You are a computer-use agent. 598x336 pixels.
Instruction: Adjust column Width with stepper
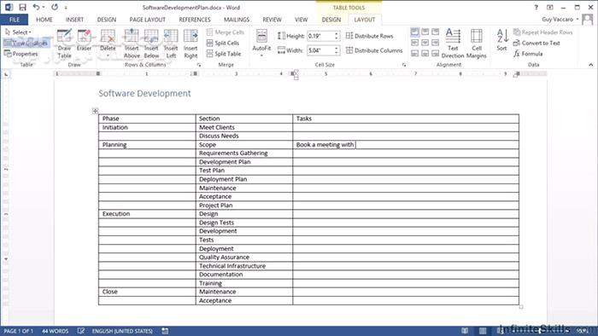point(337,50)
